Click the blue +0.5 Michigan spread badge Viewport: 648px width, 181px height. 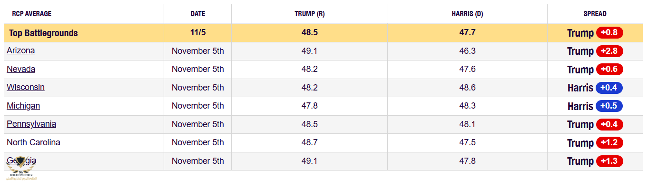click(609, 106)
